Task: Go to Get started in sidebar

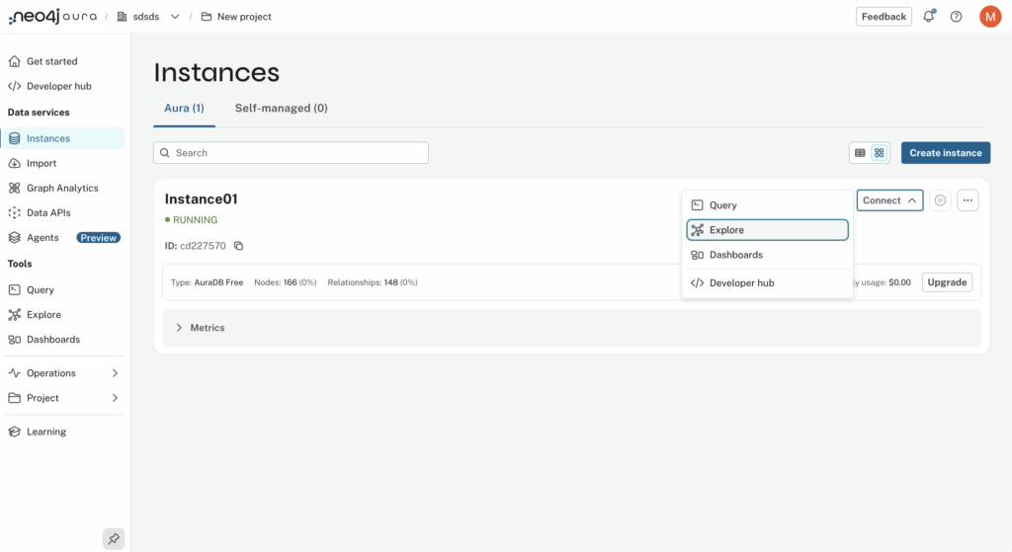Action: [62, 61]
